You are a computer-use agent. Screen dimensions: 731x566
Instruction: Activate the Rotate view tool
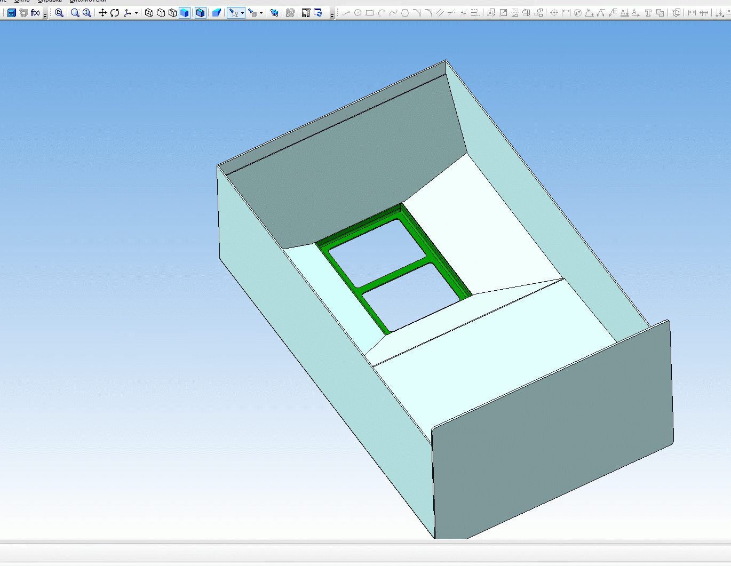(115, 13)
